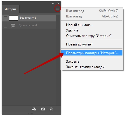This screenshot has height=117, width=125.
Task: Select the Удалить слой history state
Action: point(29,25)
